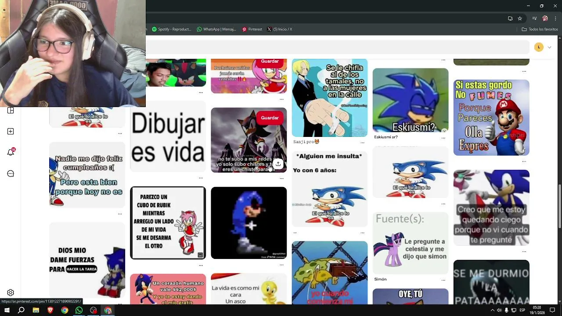The width and height of the screenshot is (562, 316).
Task: Open Eskiusmi? Sonic pin
Action: coord(411,100)
